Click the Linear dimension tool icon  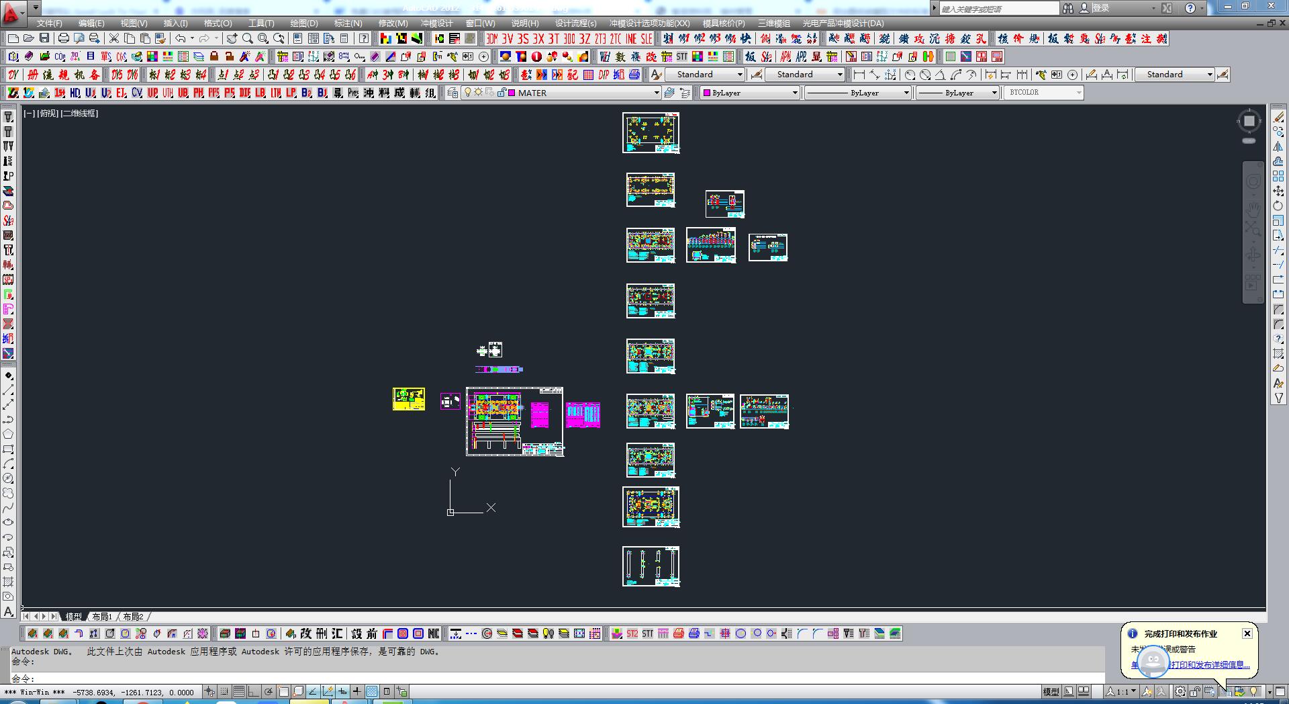859,75
